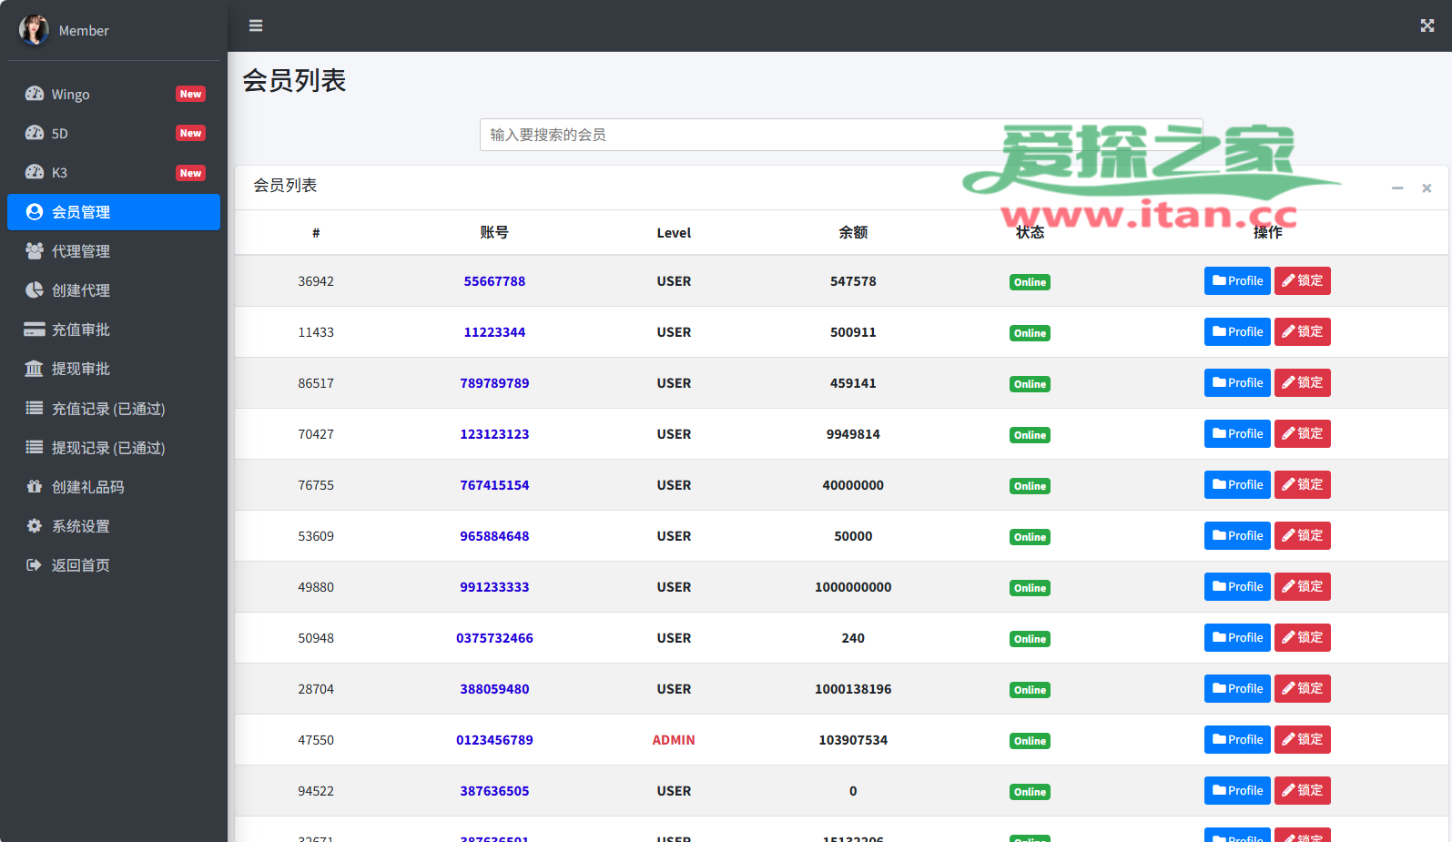
Task: Open 系统设置 system settings
Action: (80, 526)
